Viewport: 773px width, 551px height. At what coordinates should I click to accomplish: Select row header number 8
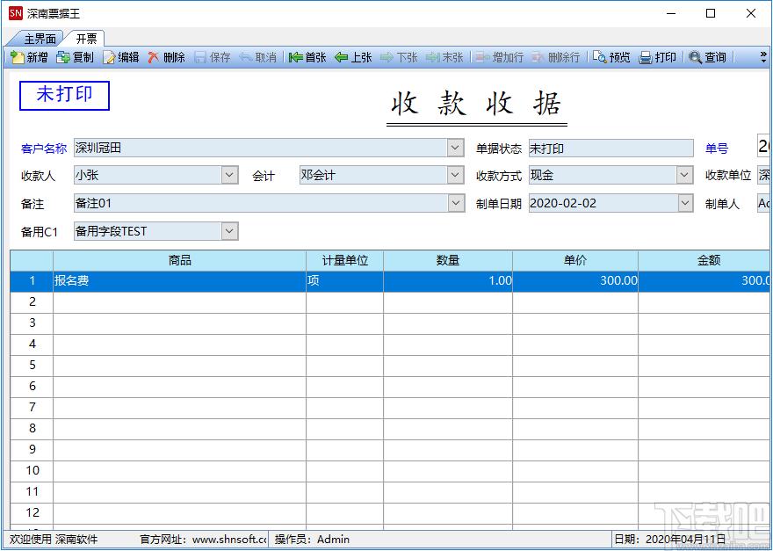pyautogui.click(x=32, y=428)
